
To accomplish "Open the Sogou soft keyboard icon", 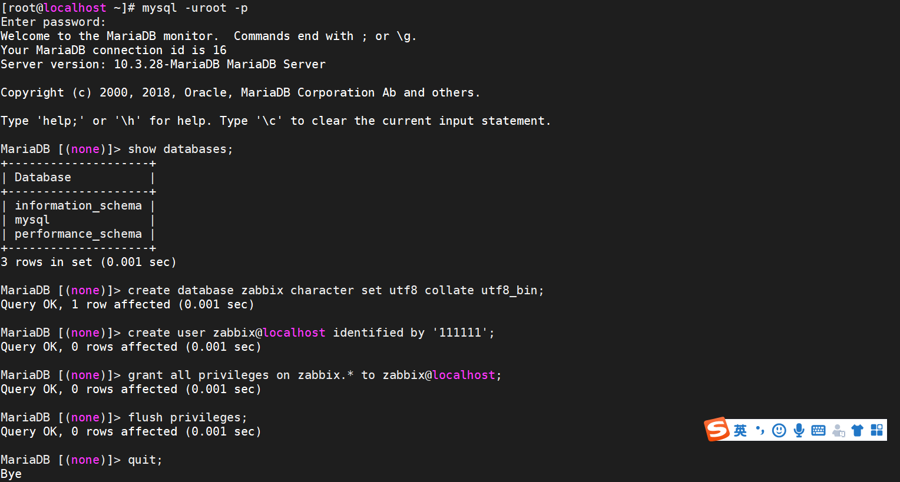I will [818, 431].
